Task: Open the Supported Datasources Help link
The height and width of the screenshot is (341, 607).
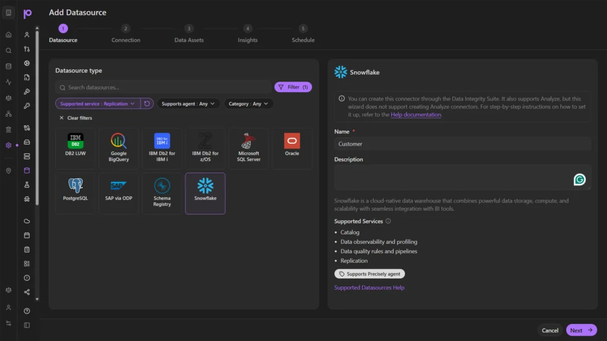Action: click(x=369, y=288)
